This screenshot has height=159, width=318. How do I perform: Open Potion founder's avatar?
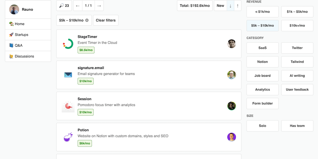coord(231,137)
